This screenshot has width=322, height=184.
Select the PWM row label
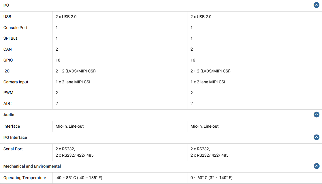tap(8, 93)
